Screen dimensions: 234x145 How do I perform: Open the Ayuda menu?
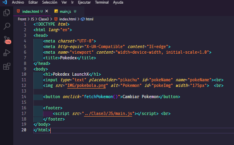(x=118, y=2)
